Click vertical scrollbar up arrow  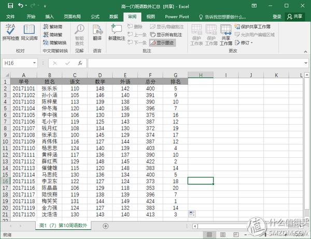coord(307,75)
